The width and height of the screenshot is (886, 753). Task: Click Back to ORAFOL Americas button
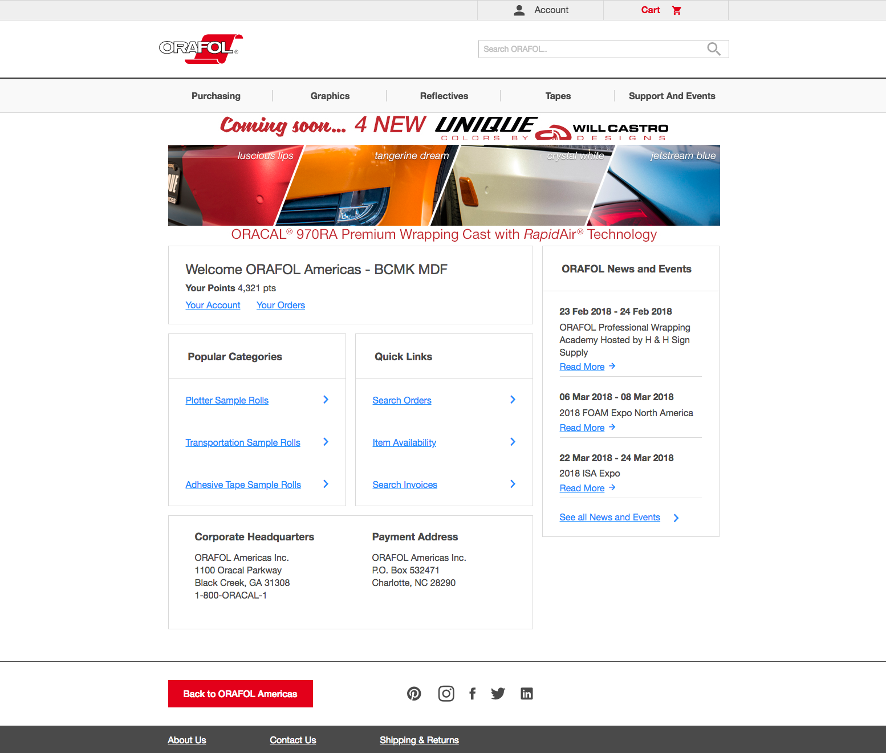pyautogui.click(x=241, y=694)
